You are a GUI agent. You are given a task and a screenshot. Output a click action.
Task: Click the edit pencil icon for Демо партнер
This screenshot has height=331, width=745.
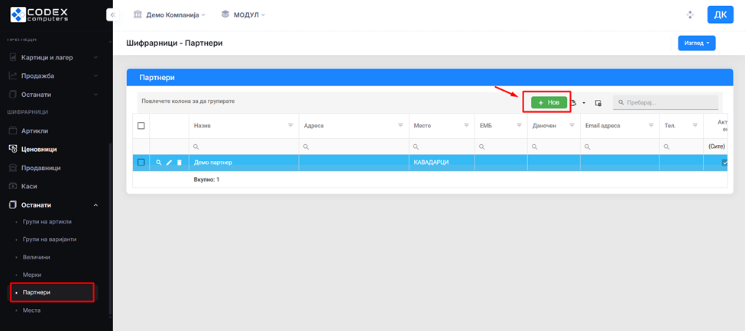[x=169, y=162]
